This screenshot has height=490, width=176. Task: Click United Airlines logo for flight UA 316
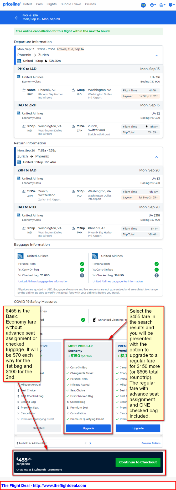coord(19,77)
